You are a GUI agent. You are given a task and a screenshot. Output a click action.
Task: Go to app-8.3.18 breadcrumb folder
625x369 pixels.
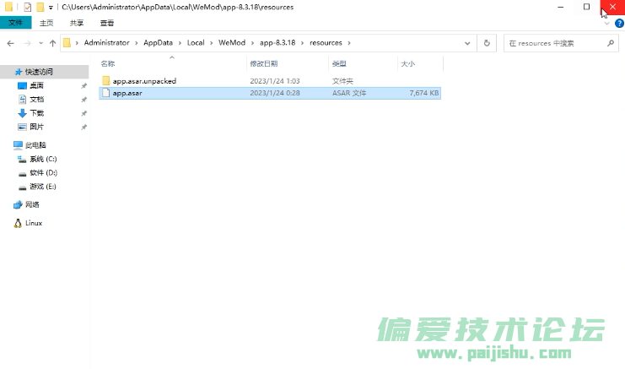click(277, 43)
